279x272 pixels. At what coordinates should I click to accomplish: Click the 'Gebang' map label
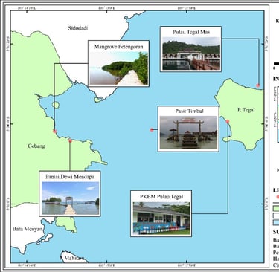(x=36, y=146)
